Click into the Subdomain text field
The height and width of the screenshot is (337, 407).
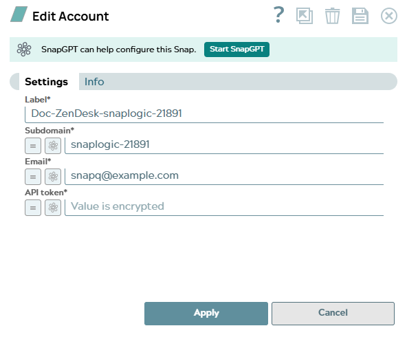coord(224,145)
